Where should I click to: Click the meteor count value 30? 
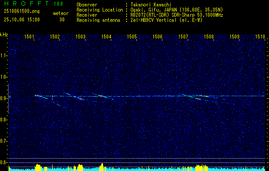click(62, 20)
